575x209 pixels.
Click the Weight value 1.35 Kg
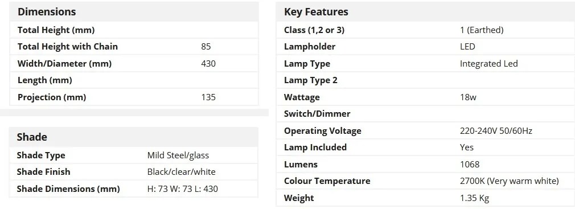(x=475, y=198)
